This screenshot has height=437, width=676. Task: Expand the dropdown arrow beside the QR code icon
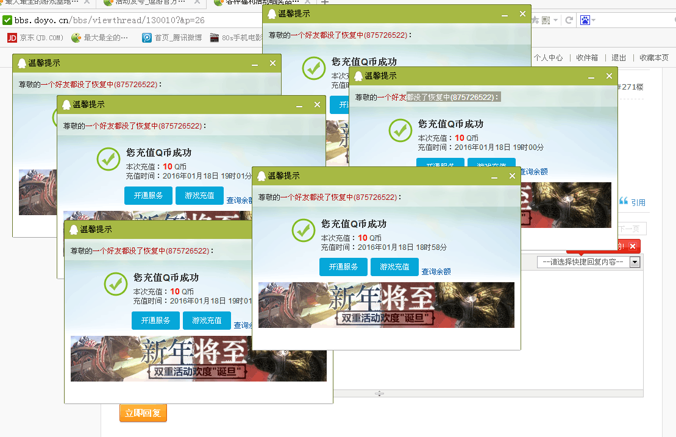coord(555,20)
